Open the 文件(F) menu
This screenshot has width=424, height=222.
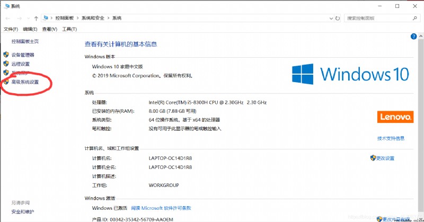pyautogui.click(x=11, y=29)
